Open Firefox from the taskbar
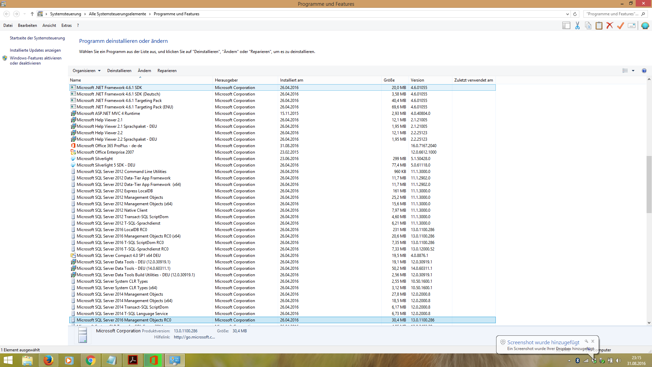Screen dimensions: 652x367 click(x=48, y=360)
